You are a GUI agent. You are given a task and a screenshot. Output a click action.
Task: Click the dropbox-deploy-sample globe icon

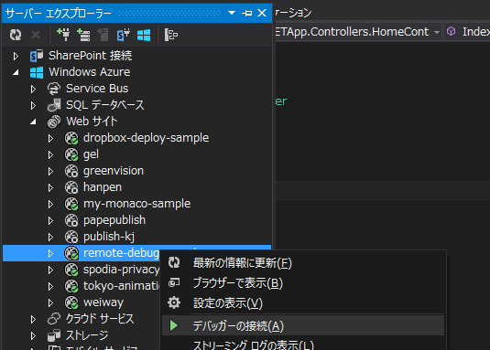pos(71,138)
